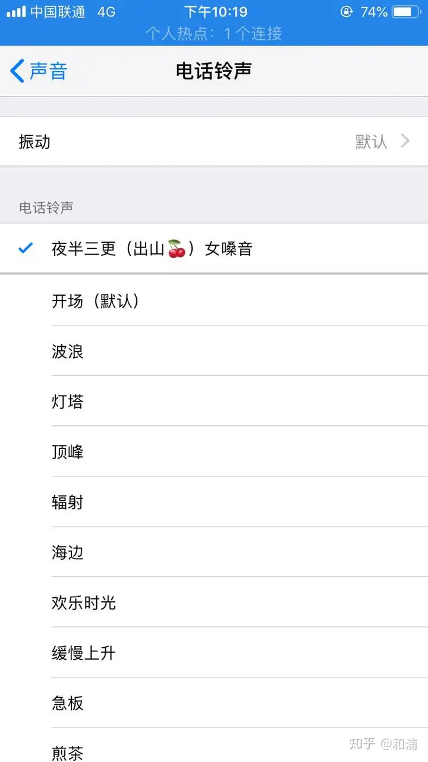The width and height of the screenshot is (428, 762).
Task: Select the 欢乐时光 ringtone
Action: pos(84,603)
